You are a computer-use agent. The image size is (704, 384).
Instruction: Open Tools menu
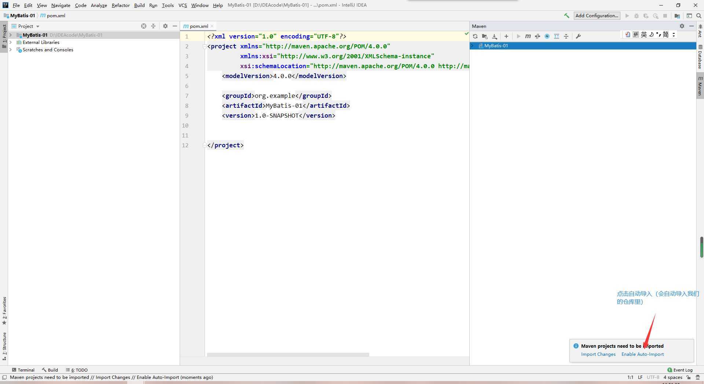pos(168,5)
